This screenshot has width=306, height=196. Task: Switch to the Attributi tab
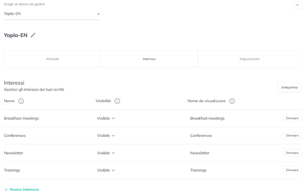click(52, 59)
